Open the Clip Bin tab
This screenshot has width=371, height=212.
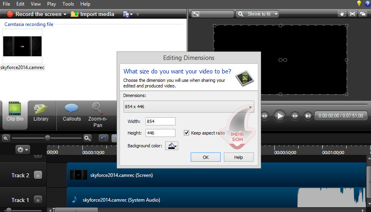tap(15, 115)
